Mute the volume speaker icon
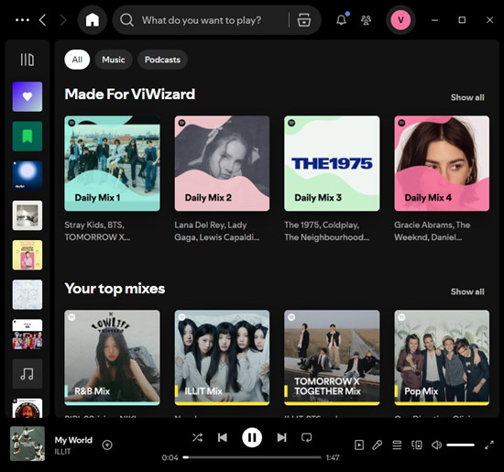The height and width of the screenshot is (472, 504). 436,445
